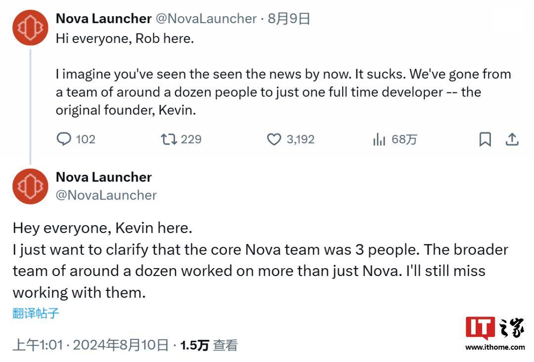Click the 8月9日 post date link
Image resolution: width=534 pixels, height=362 pixels.
tap(289, 19)
